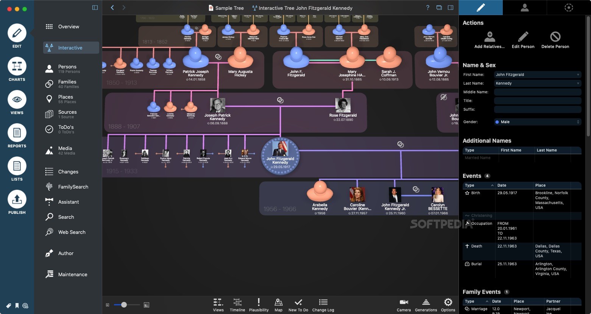This screenshot has height=314, width=591.
Task: Open the Timeline view
Action: 237,305
